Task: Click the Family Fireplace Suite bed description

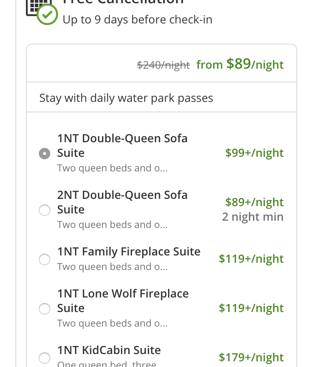Action: (x=112, y=267)
